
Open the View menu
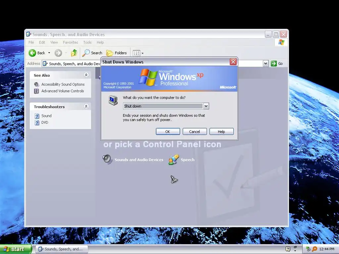54,42
